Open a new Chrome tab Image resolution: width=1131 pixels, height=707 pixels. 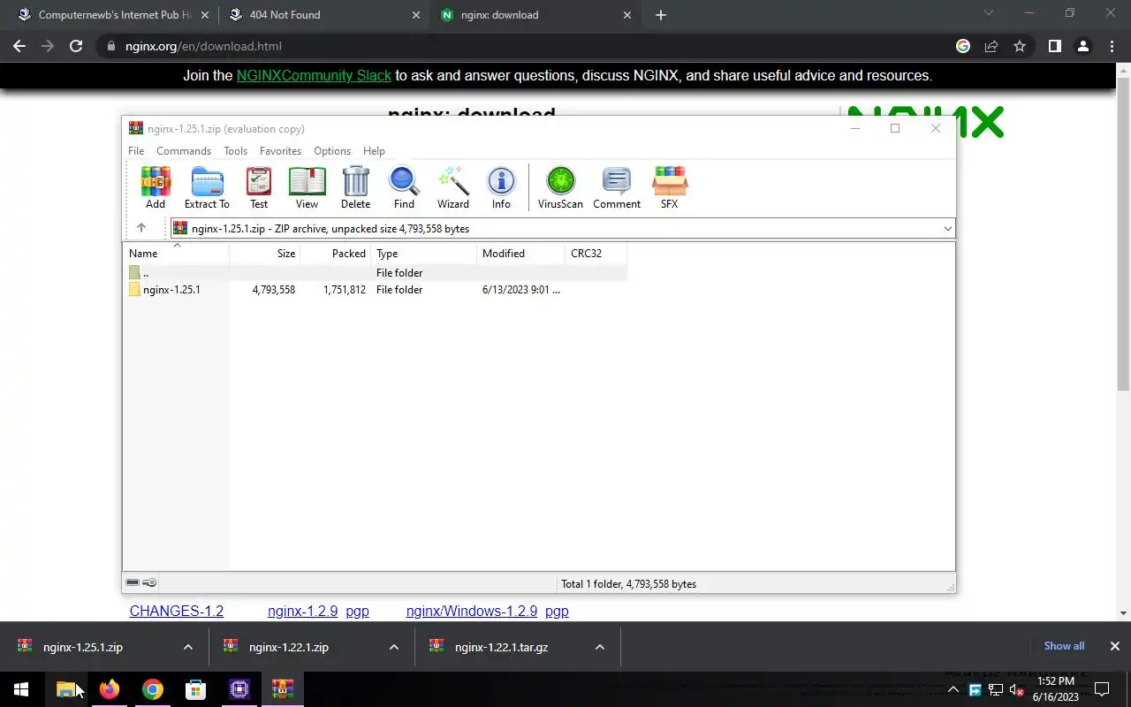click(x=661, y=15)
